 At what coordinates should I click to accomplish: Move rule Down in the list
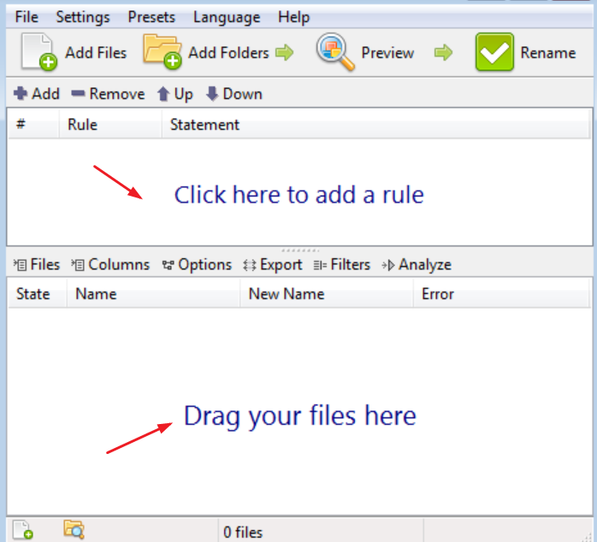point(234,94)
